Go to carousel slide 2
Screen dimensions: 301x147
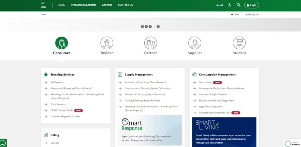tap(150, 27)
